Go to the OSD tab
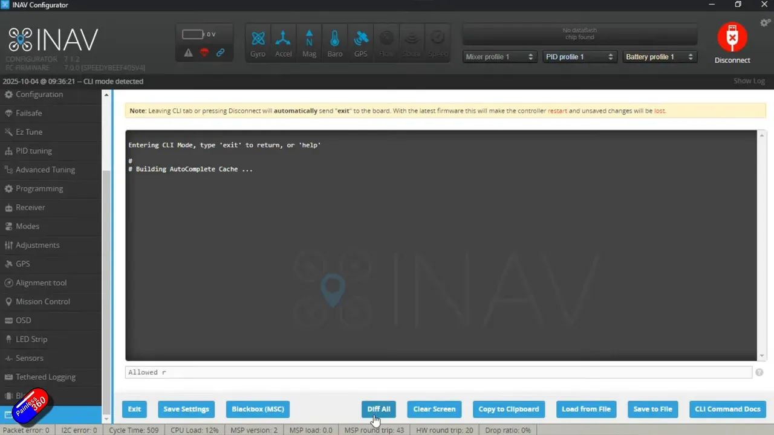The width and height of the screenshot is (774, 435). coord(24,320)
